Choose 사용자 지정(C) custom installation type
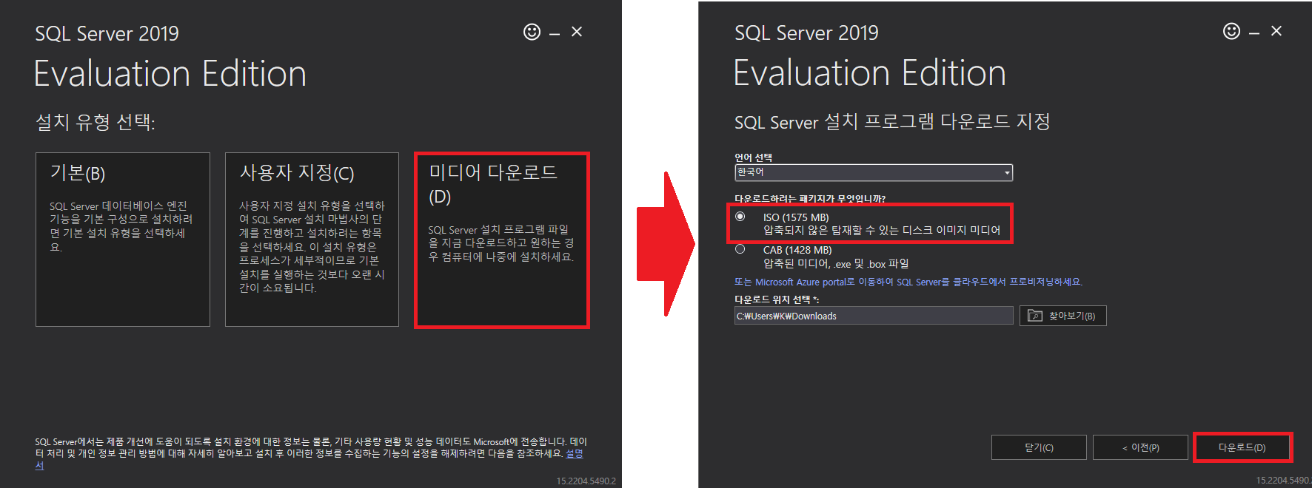1312x488 pixels. tap(312, 240)
